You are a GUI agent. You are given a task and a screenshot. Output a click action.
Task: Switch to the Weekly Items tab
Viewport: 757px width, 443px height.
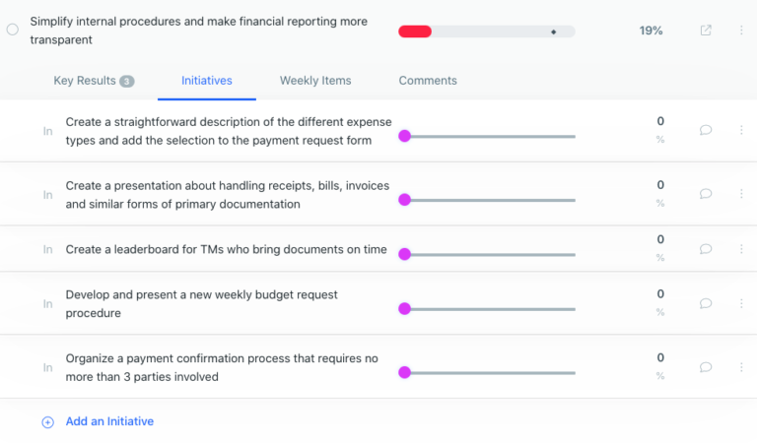click(x=315, y=81)
